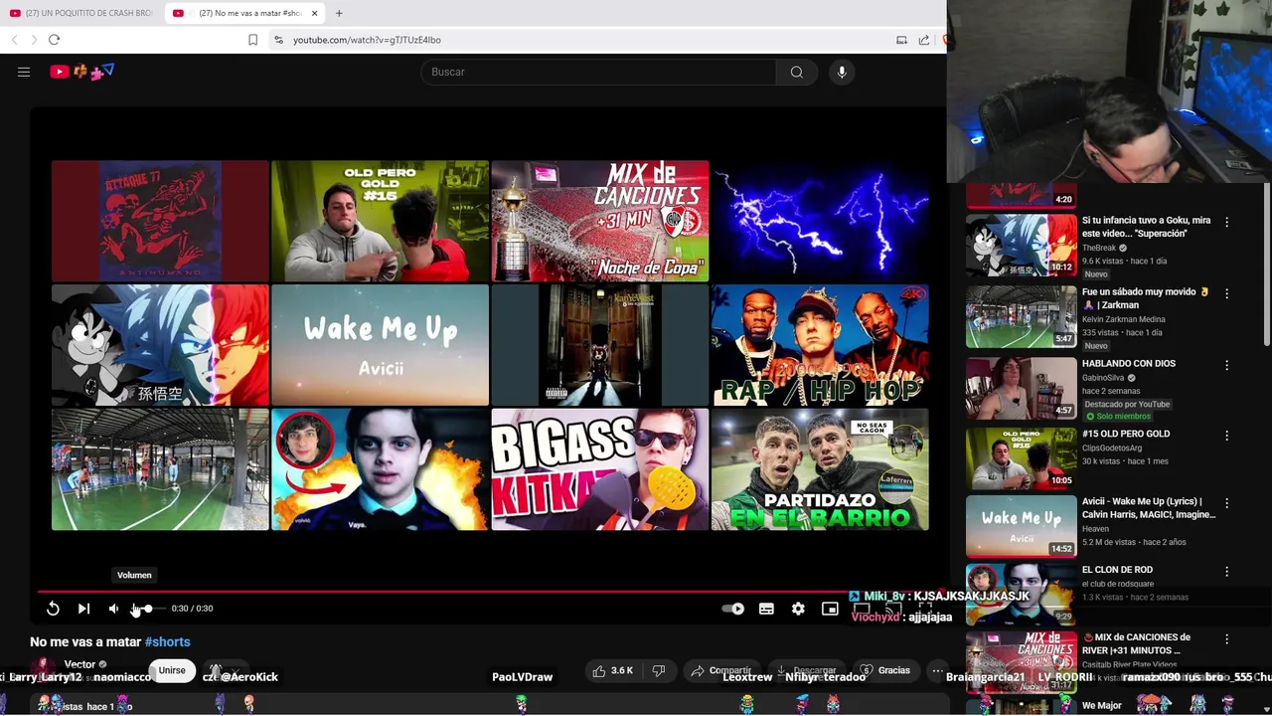Open 'PARTIDAZO EN EL BARRIO' end-screen thumbnail
This screenshot has width=1272, height=716.
click(x=820, y=469)
